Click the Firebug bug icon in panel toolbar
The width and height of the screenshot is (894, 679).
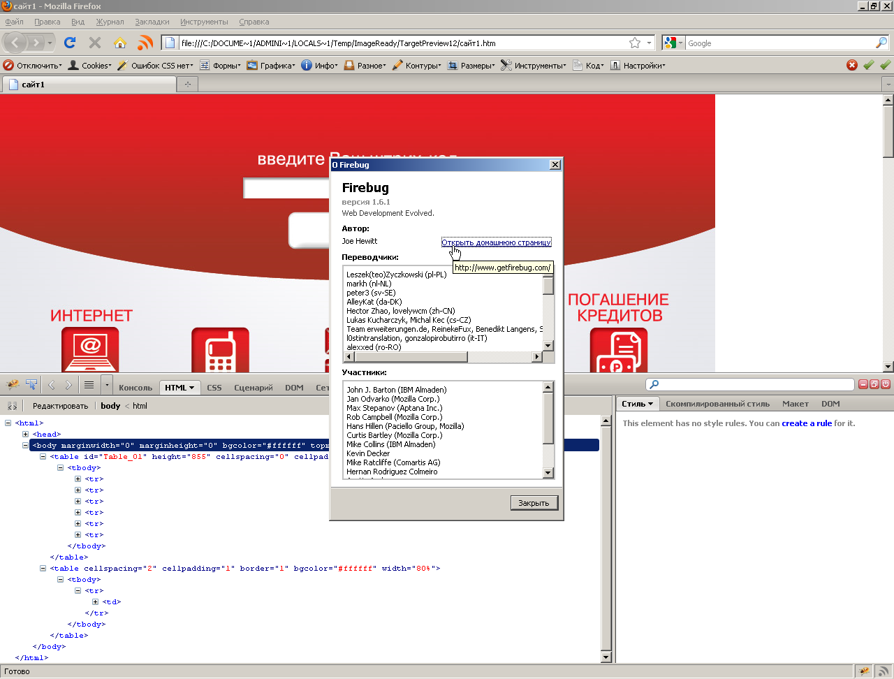click(x=13, y=384)
